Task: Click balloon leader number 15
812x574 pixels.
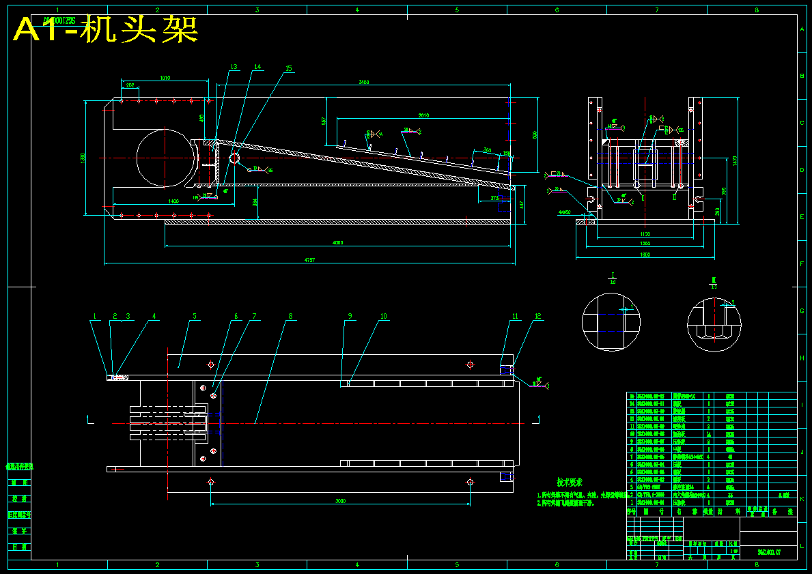Action: point(290,68)
